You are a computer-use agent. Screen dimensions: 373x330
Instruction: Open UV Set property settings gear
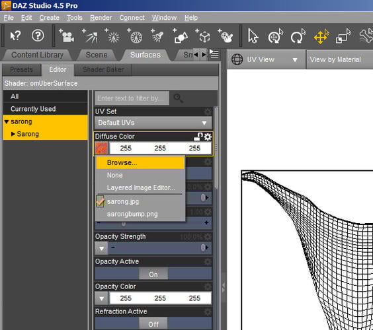(x=208, y=112)
